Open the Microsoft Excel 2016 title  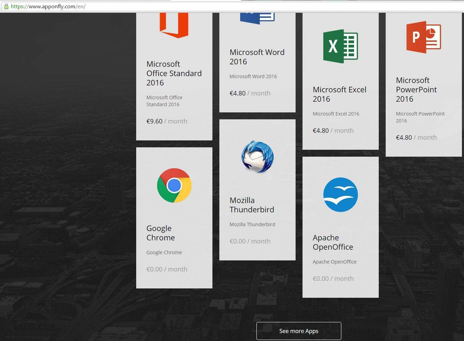tap(339, 94)
